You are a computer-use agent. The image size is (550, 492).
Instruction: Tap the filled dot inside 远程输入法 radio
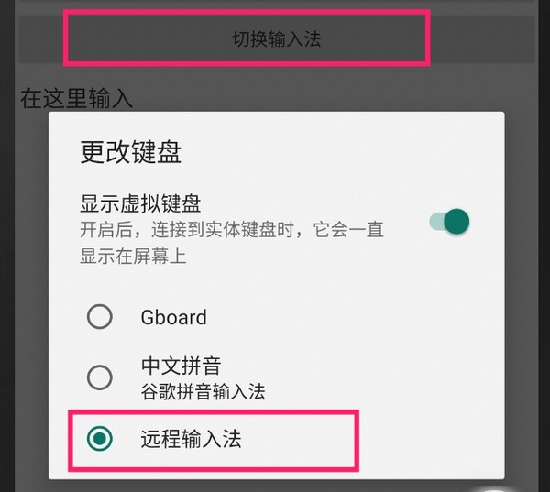pyautogui.click(x=99, y=439)
